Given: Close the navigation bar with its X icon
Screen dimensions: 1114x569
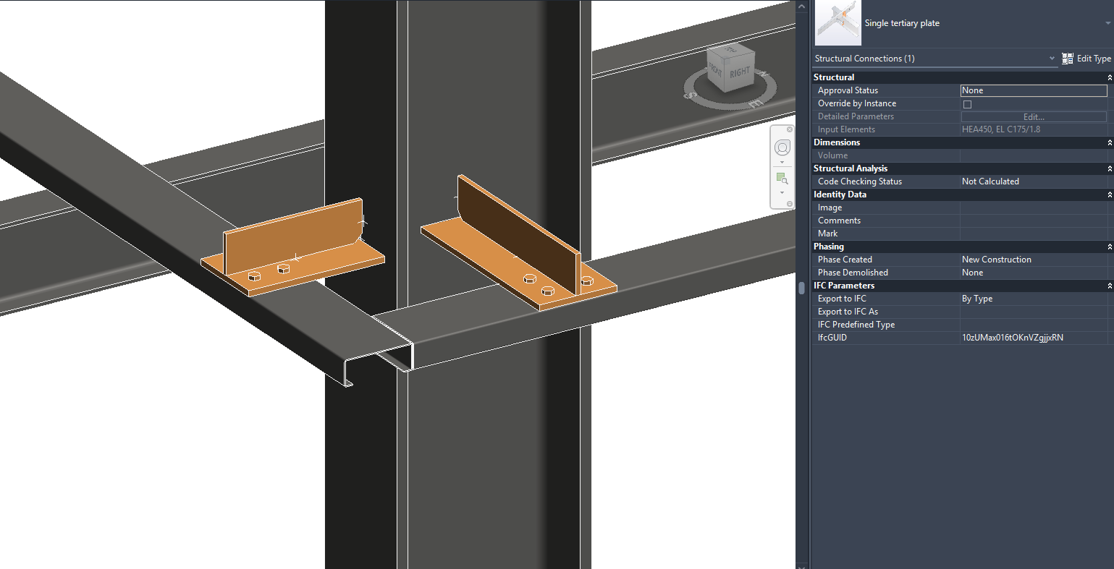Looking at the screenshot, I should coord(790,129).
